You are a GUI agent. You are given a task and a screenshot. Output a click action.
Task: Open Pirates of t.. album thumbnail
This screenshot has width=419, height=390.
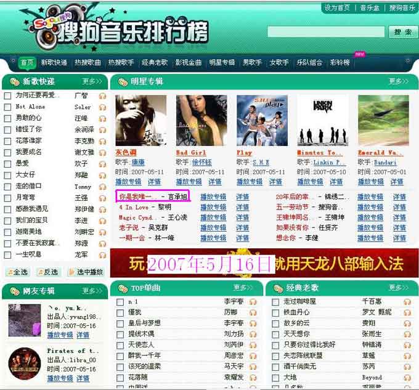point(25,364)
